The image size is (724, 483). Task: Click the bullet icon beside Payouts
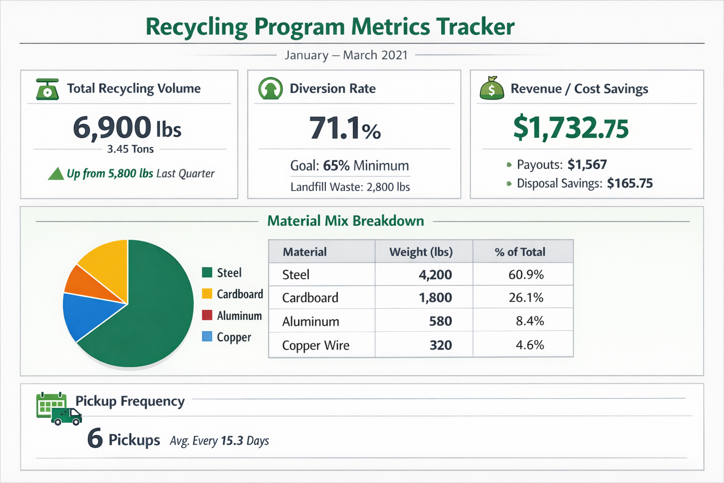[509, 165]
